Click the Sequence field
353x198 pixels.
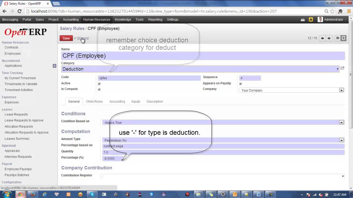250,78
